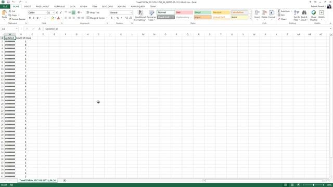This screenshot has width=333, height=187.
Task: Click the Undo arrow icon
Action: point(13,2)
